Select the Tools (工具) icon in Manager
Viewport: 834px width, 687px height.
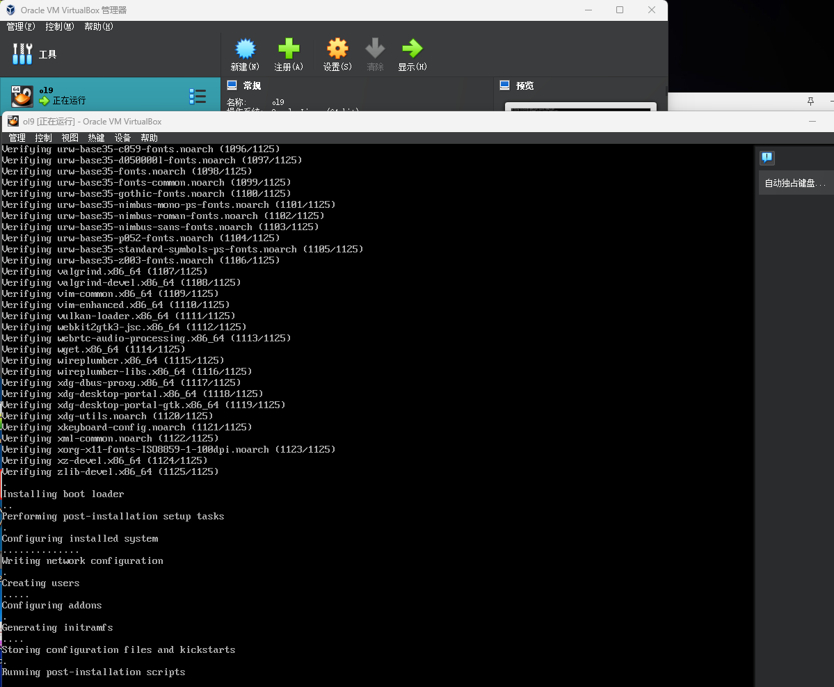(22, 54)
